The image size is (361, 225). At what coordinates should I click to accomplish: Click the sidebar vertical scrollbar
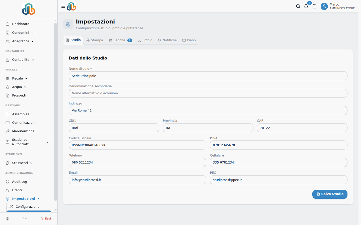coord(55,112)
